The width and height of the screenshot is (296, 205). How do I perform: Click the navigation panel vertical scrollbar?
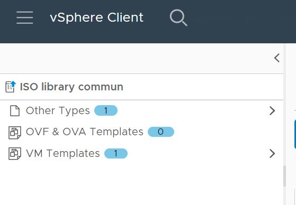[x=284, y=176]
